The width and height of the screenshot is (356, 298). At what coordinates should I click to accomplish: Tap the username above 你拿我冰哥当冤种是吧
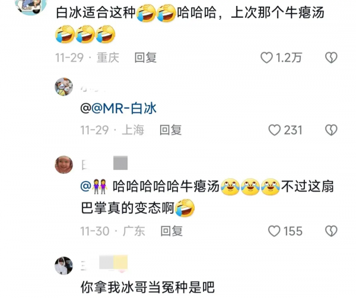point(104,264)
